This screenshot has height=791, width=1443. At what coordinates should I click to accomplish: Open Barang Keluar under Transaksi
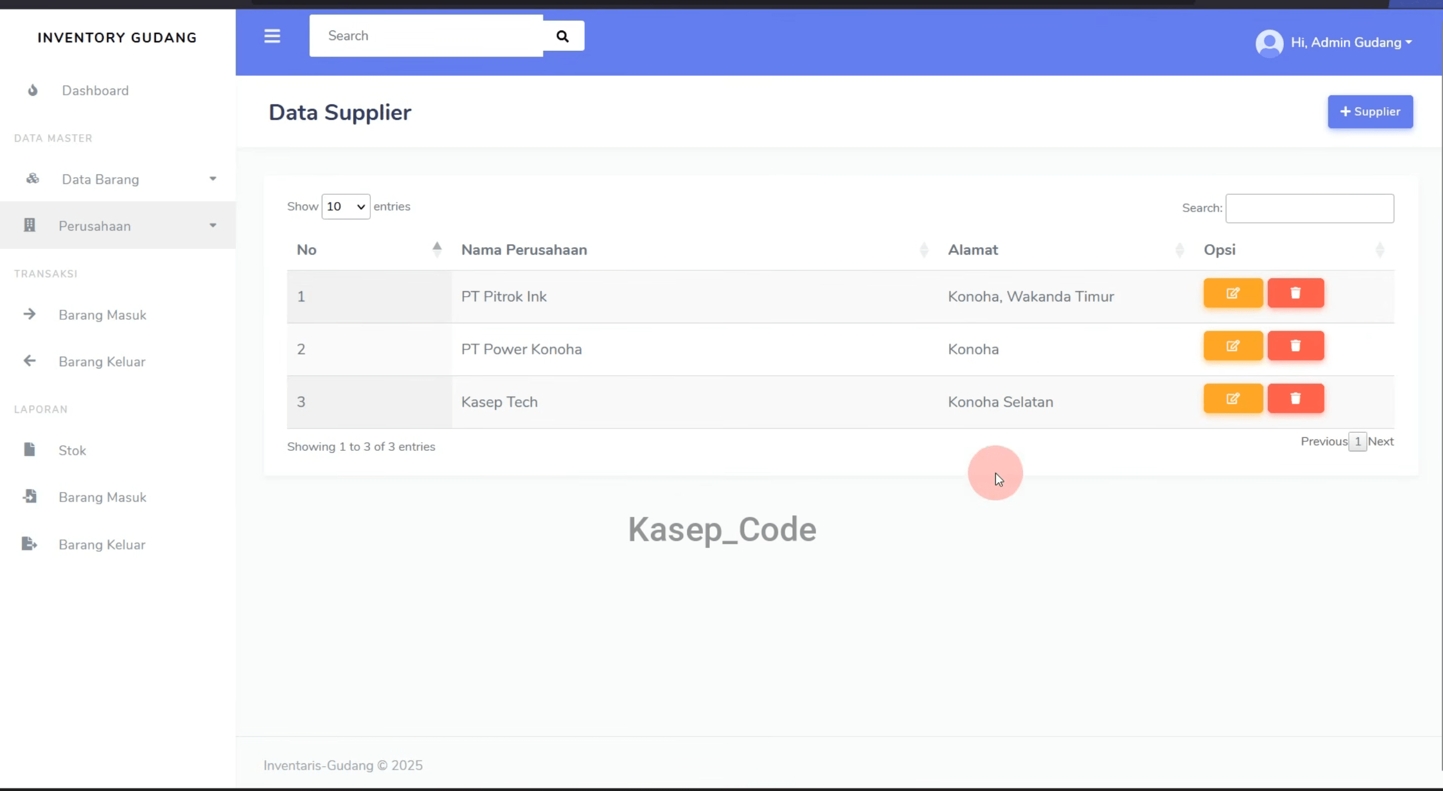click(102, 362)
